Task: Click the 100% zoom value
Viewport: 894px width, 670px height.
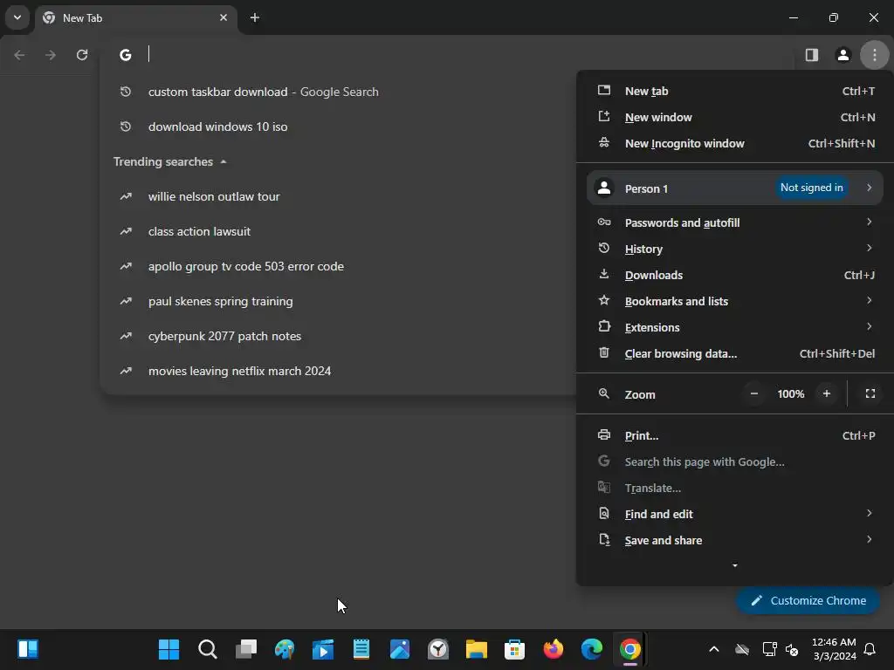Action: [791, 394]
